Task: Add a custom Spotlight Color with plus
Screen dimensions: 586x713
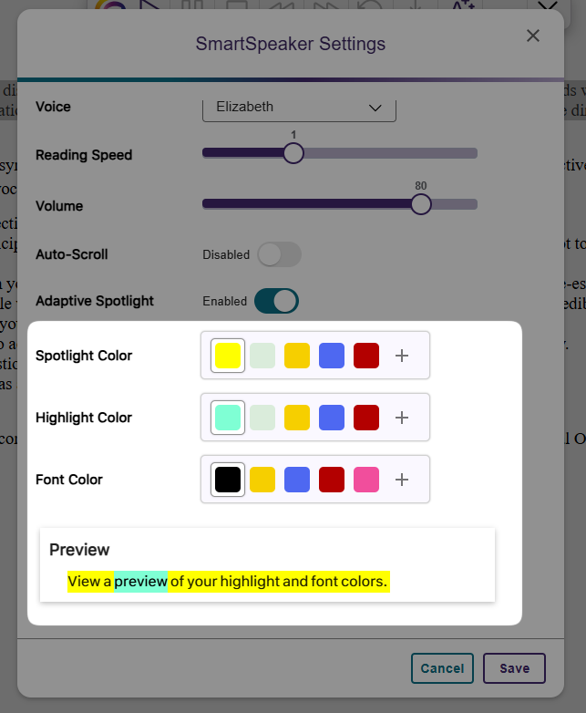Action: point(402,356)
